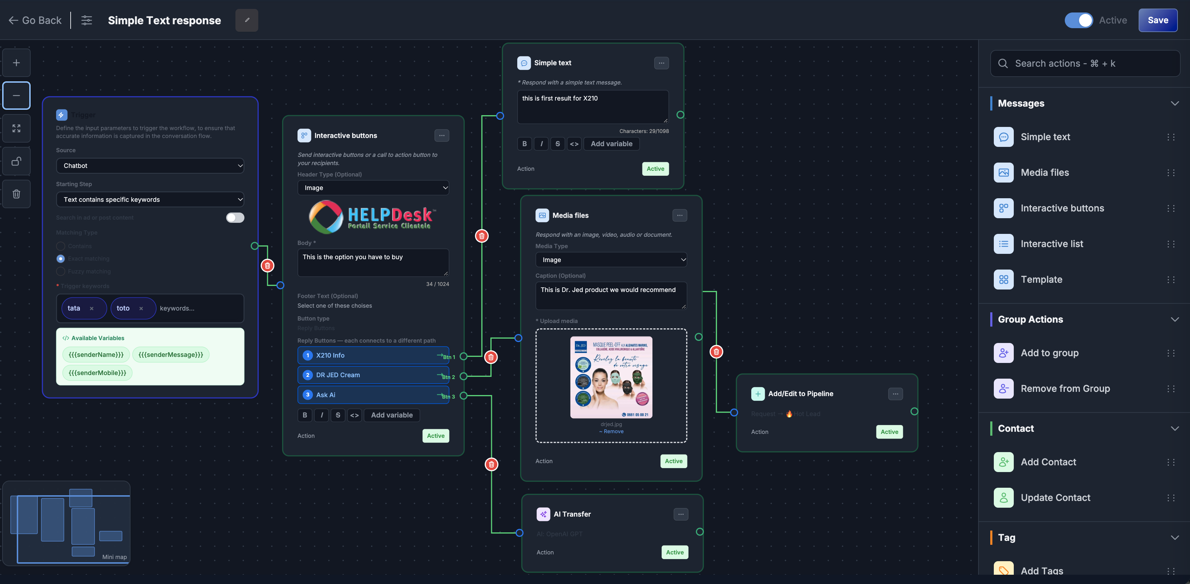
Task: Click the Interactive buttons body text area
Action: (x=373, y=263)
